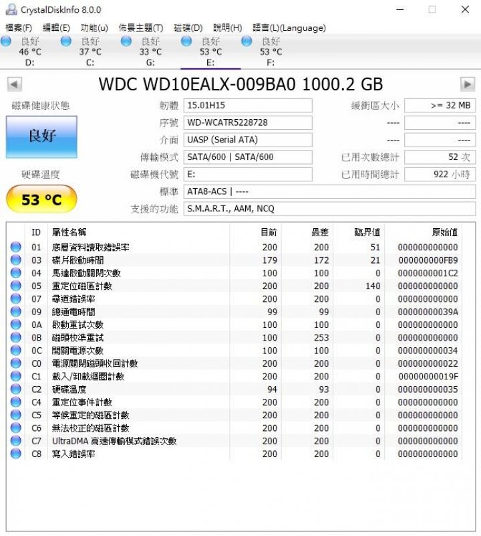The height and width of the screenshot is (536, 481).
Task: Click the status circle for attribute C2
Action: coord(16,389)
